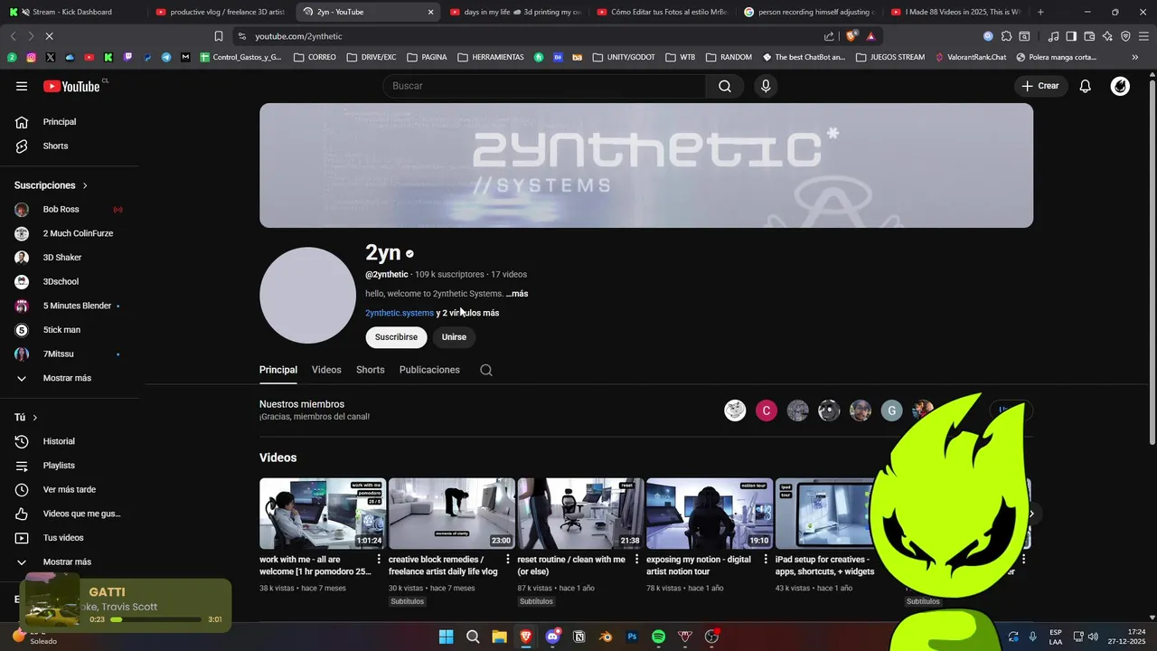Share page via address bar icon
The height and width of the screenshot is (651, 1157).
pyautogui.click(x=829, y=36)
